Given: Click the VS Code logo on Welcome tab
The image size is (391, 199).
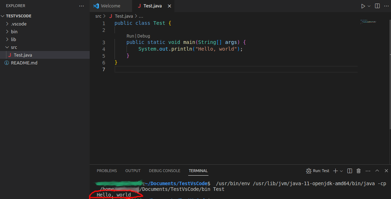Looking at the screenshot, I should [96, 6].
